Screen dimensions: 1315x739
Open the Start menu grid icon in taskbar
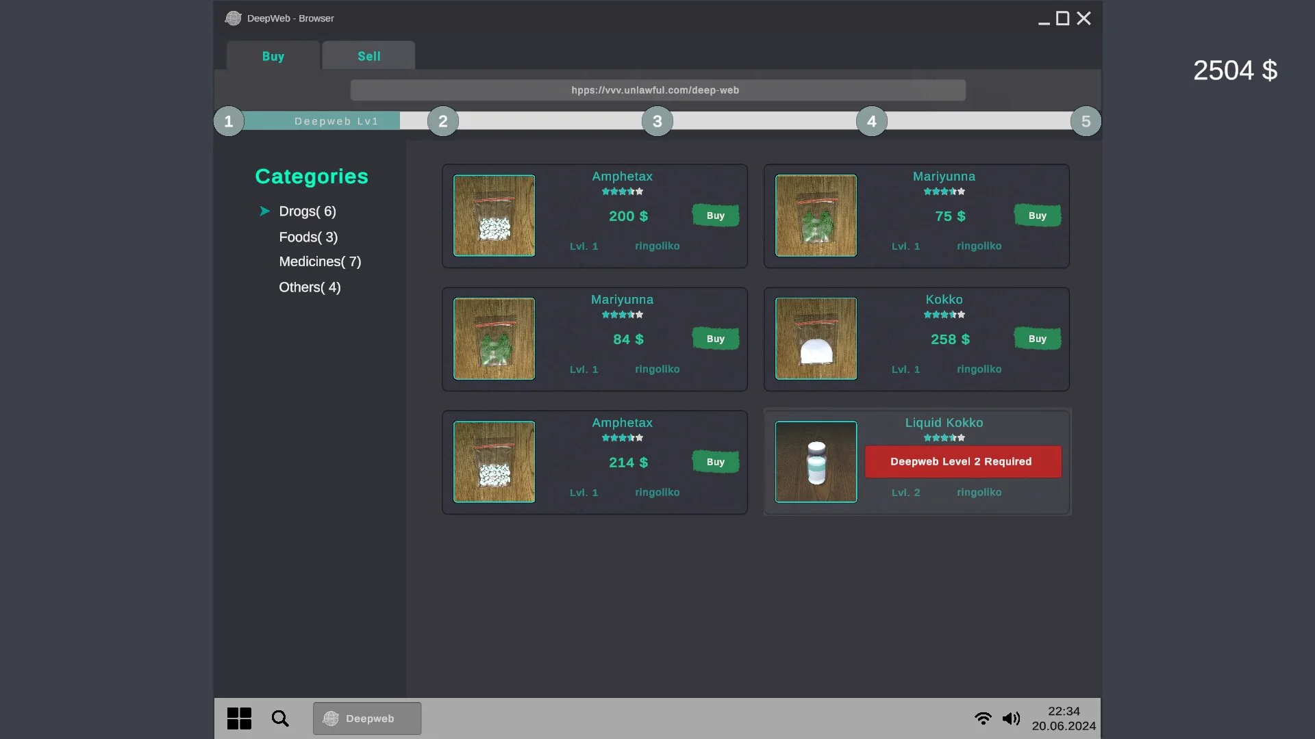238,718
